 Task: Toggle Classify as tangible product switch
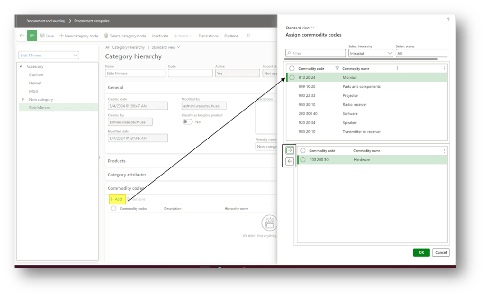(188, 122)
